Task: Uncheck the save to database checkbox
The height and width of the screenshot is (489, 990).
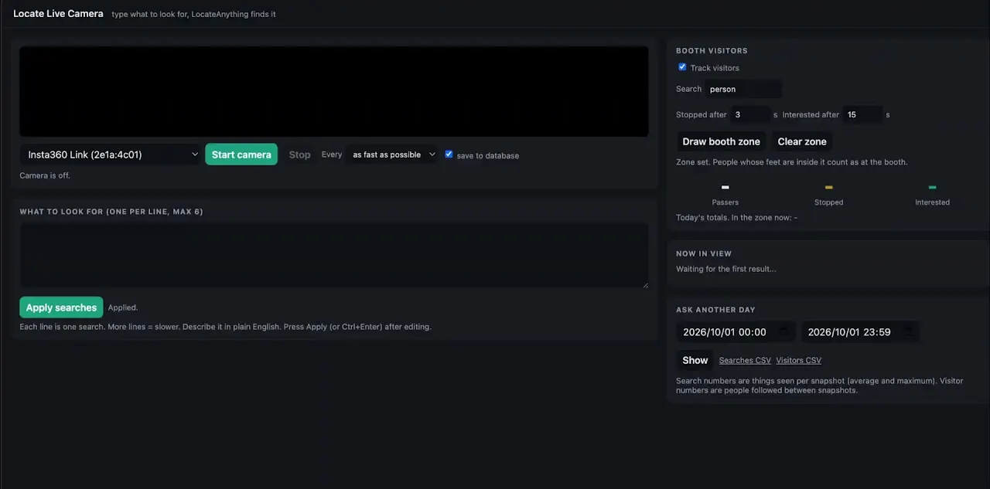Action: [x=449, y=155]
